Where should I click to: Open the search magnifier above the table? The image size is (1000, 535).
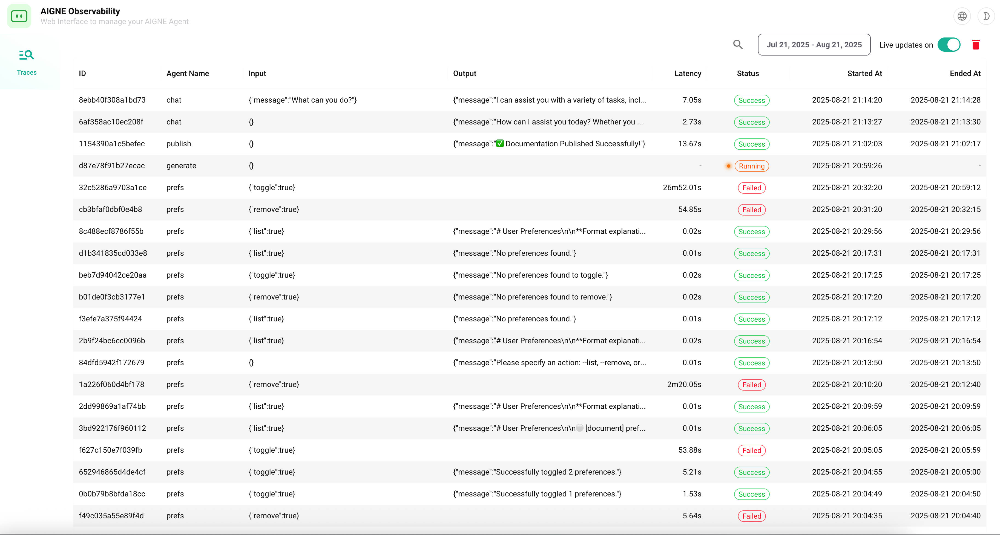point(738,44)
